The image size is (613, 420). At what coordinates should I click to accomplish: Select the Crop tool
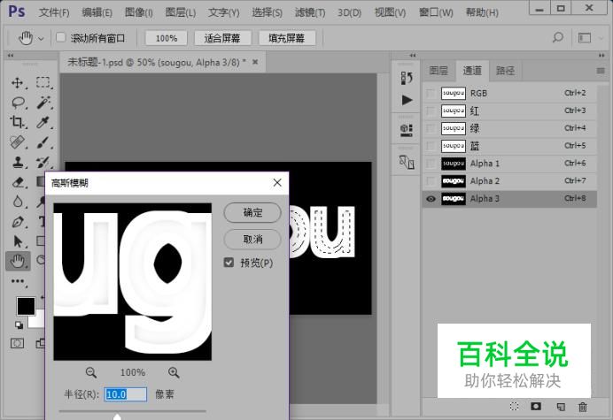(x=17, y=122)
